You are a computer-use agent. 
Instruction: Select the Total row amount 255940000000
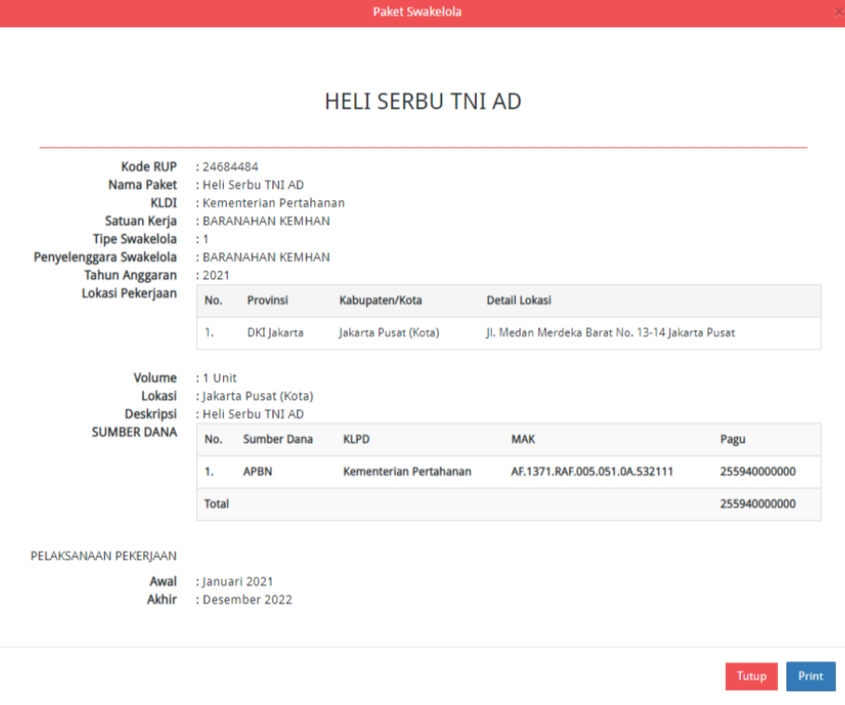click(x=758, y=504)
